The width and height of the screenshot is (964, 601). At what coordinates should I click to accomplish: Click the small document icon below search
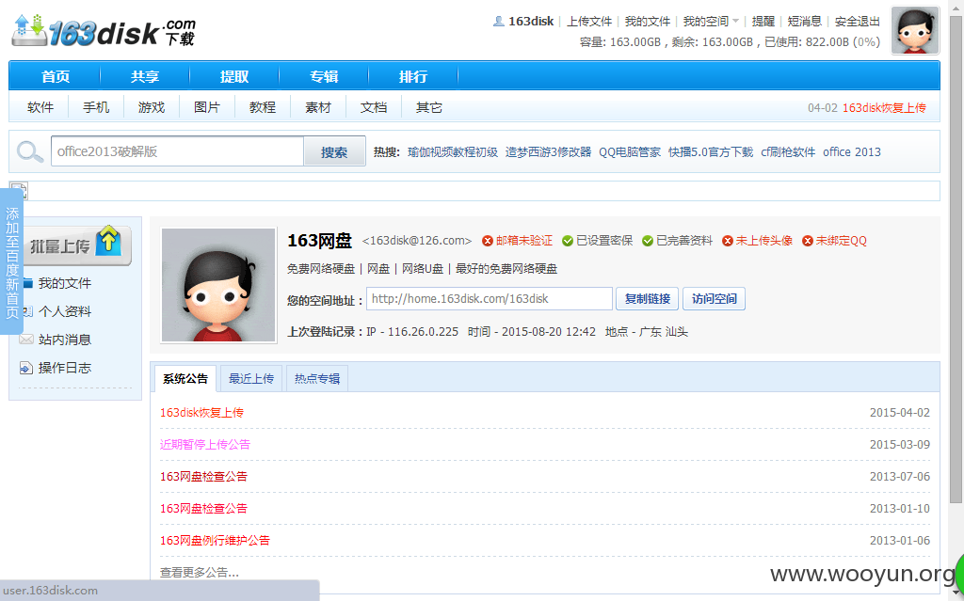[x=19, y=191]
